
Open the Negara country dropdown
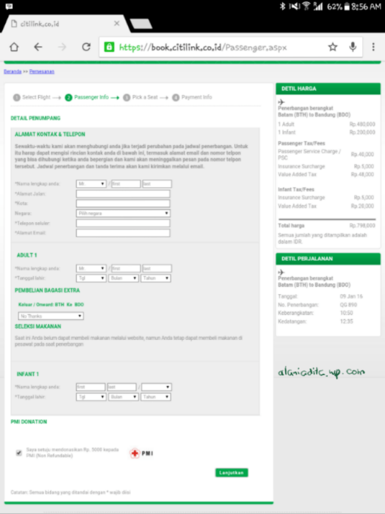pyautogui.click(x=123, y=213)
